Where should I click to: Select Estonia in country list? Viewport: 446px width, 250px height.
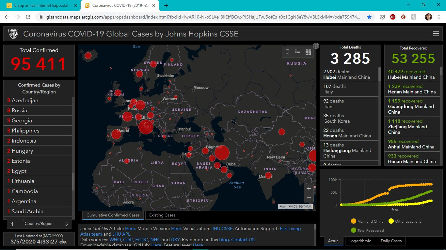(38, 161)
